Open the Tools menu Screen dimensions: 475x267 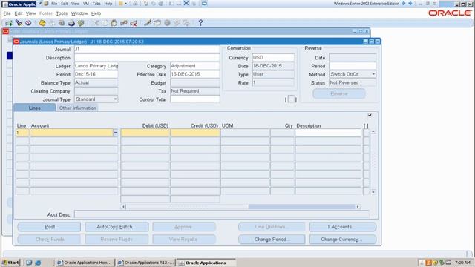click(x=62, y=13)
